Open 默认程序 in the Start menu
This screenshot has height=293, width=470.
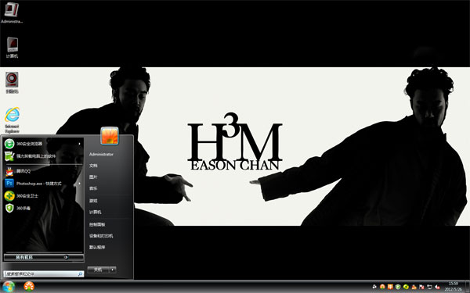tap(97, 247)
